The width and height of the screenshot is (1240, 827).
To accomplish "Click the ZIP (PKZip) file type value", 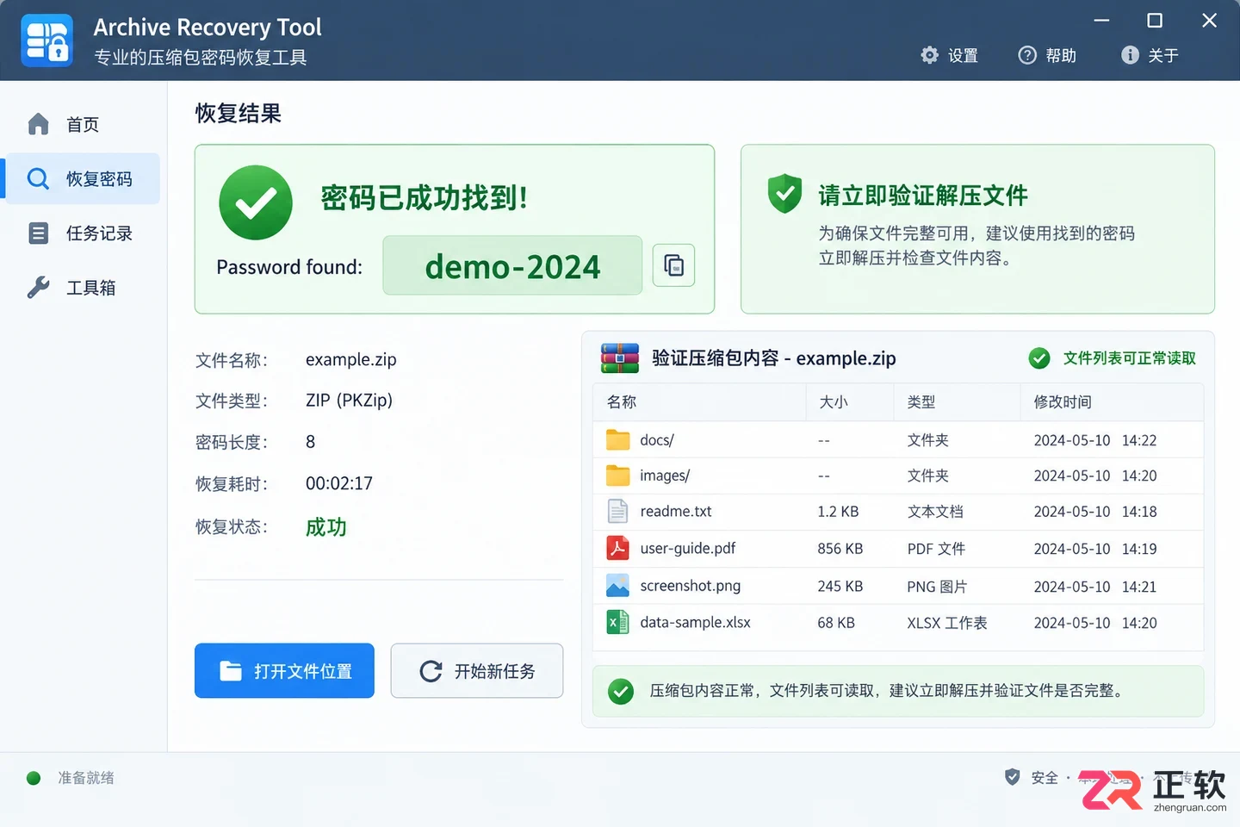I will coord(349,401).
